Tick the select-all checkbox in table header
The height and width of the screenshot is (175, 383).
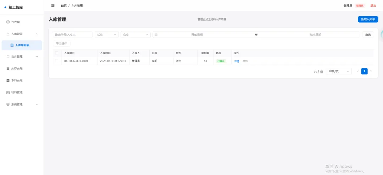point(57,53)
